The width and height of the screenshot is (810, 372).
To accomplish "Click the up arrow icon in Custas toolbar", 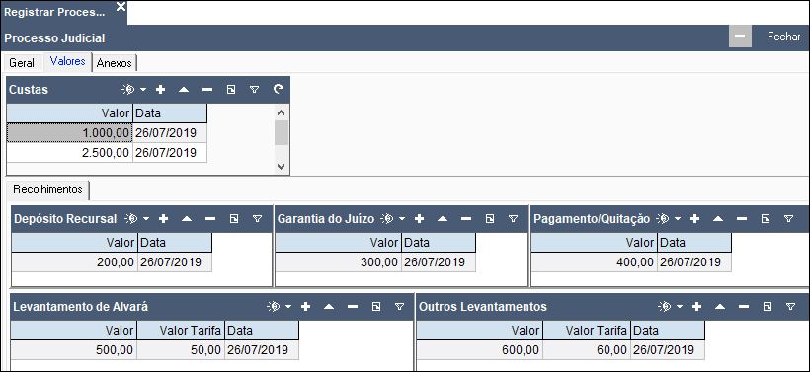I will point(184,89).
